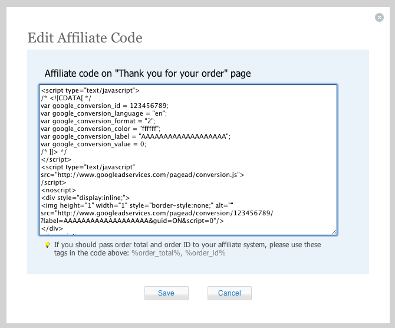Click the <noscript> line in the code

click(58, 190)
